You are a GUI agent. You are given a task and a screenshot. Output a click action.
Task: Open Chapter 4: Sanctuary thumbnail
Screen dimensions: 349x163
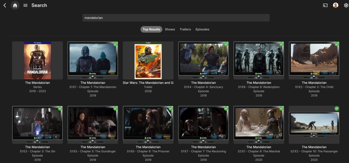coord(203,60)
